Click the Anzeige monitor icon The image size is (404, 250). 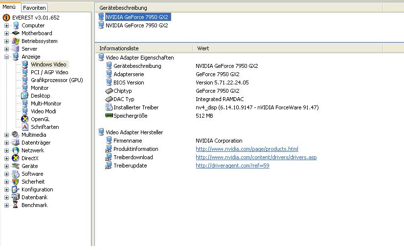pos(16,57)
